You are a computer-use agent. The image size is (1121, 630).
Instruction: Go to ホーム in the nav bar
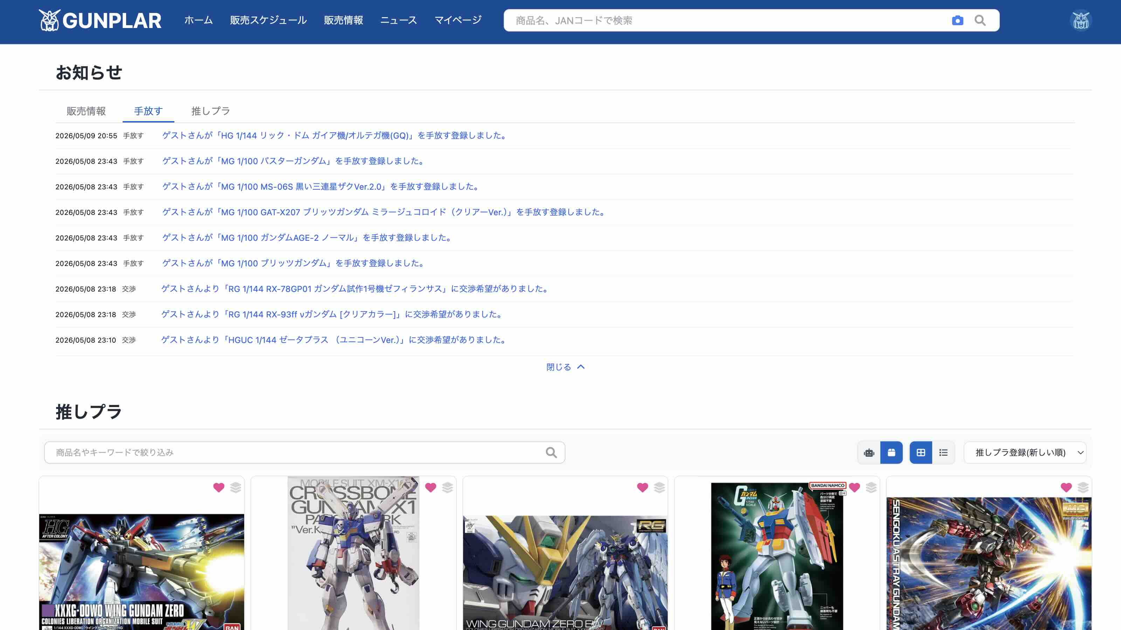(x=198, y=20)
